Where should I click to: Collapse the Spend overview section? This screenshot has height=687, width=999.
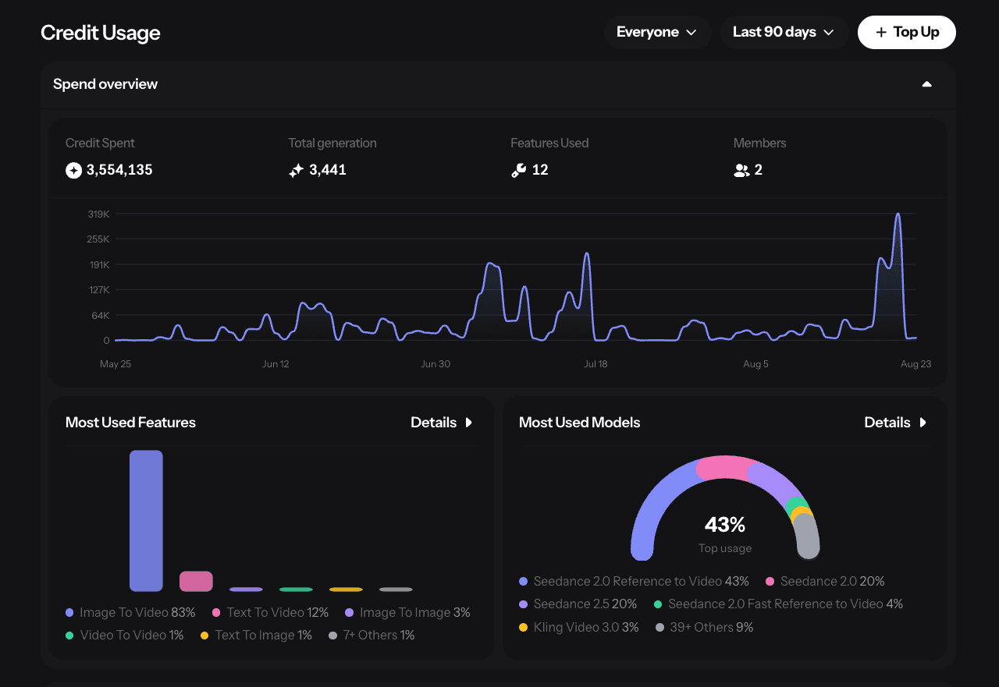click(927, 84)
